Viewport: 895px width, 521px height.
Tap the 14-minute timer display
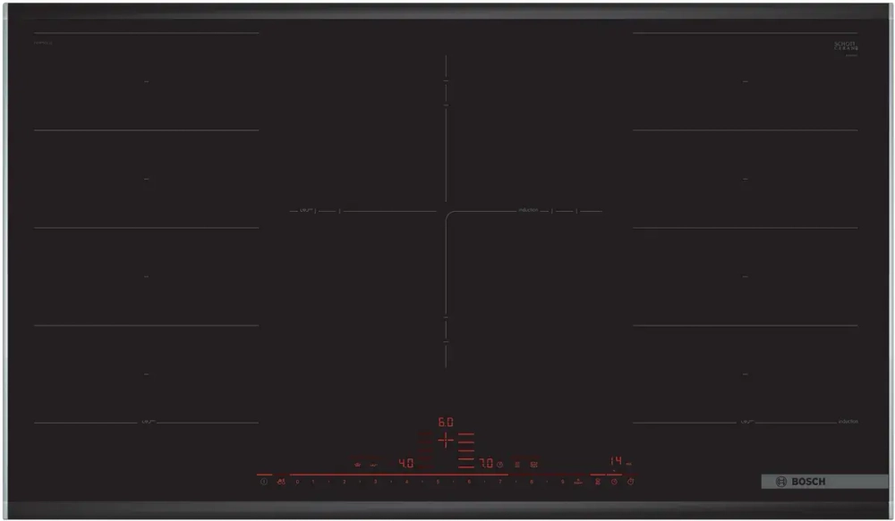[x=616, y=459]
